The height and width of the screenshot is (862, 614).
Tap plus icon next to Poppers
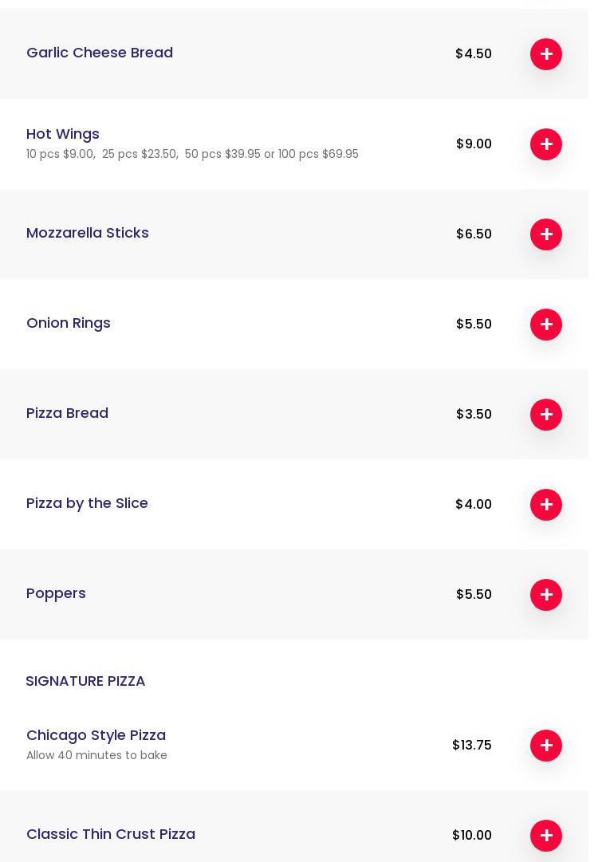[546, 595]
